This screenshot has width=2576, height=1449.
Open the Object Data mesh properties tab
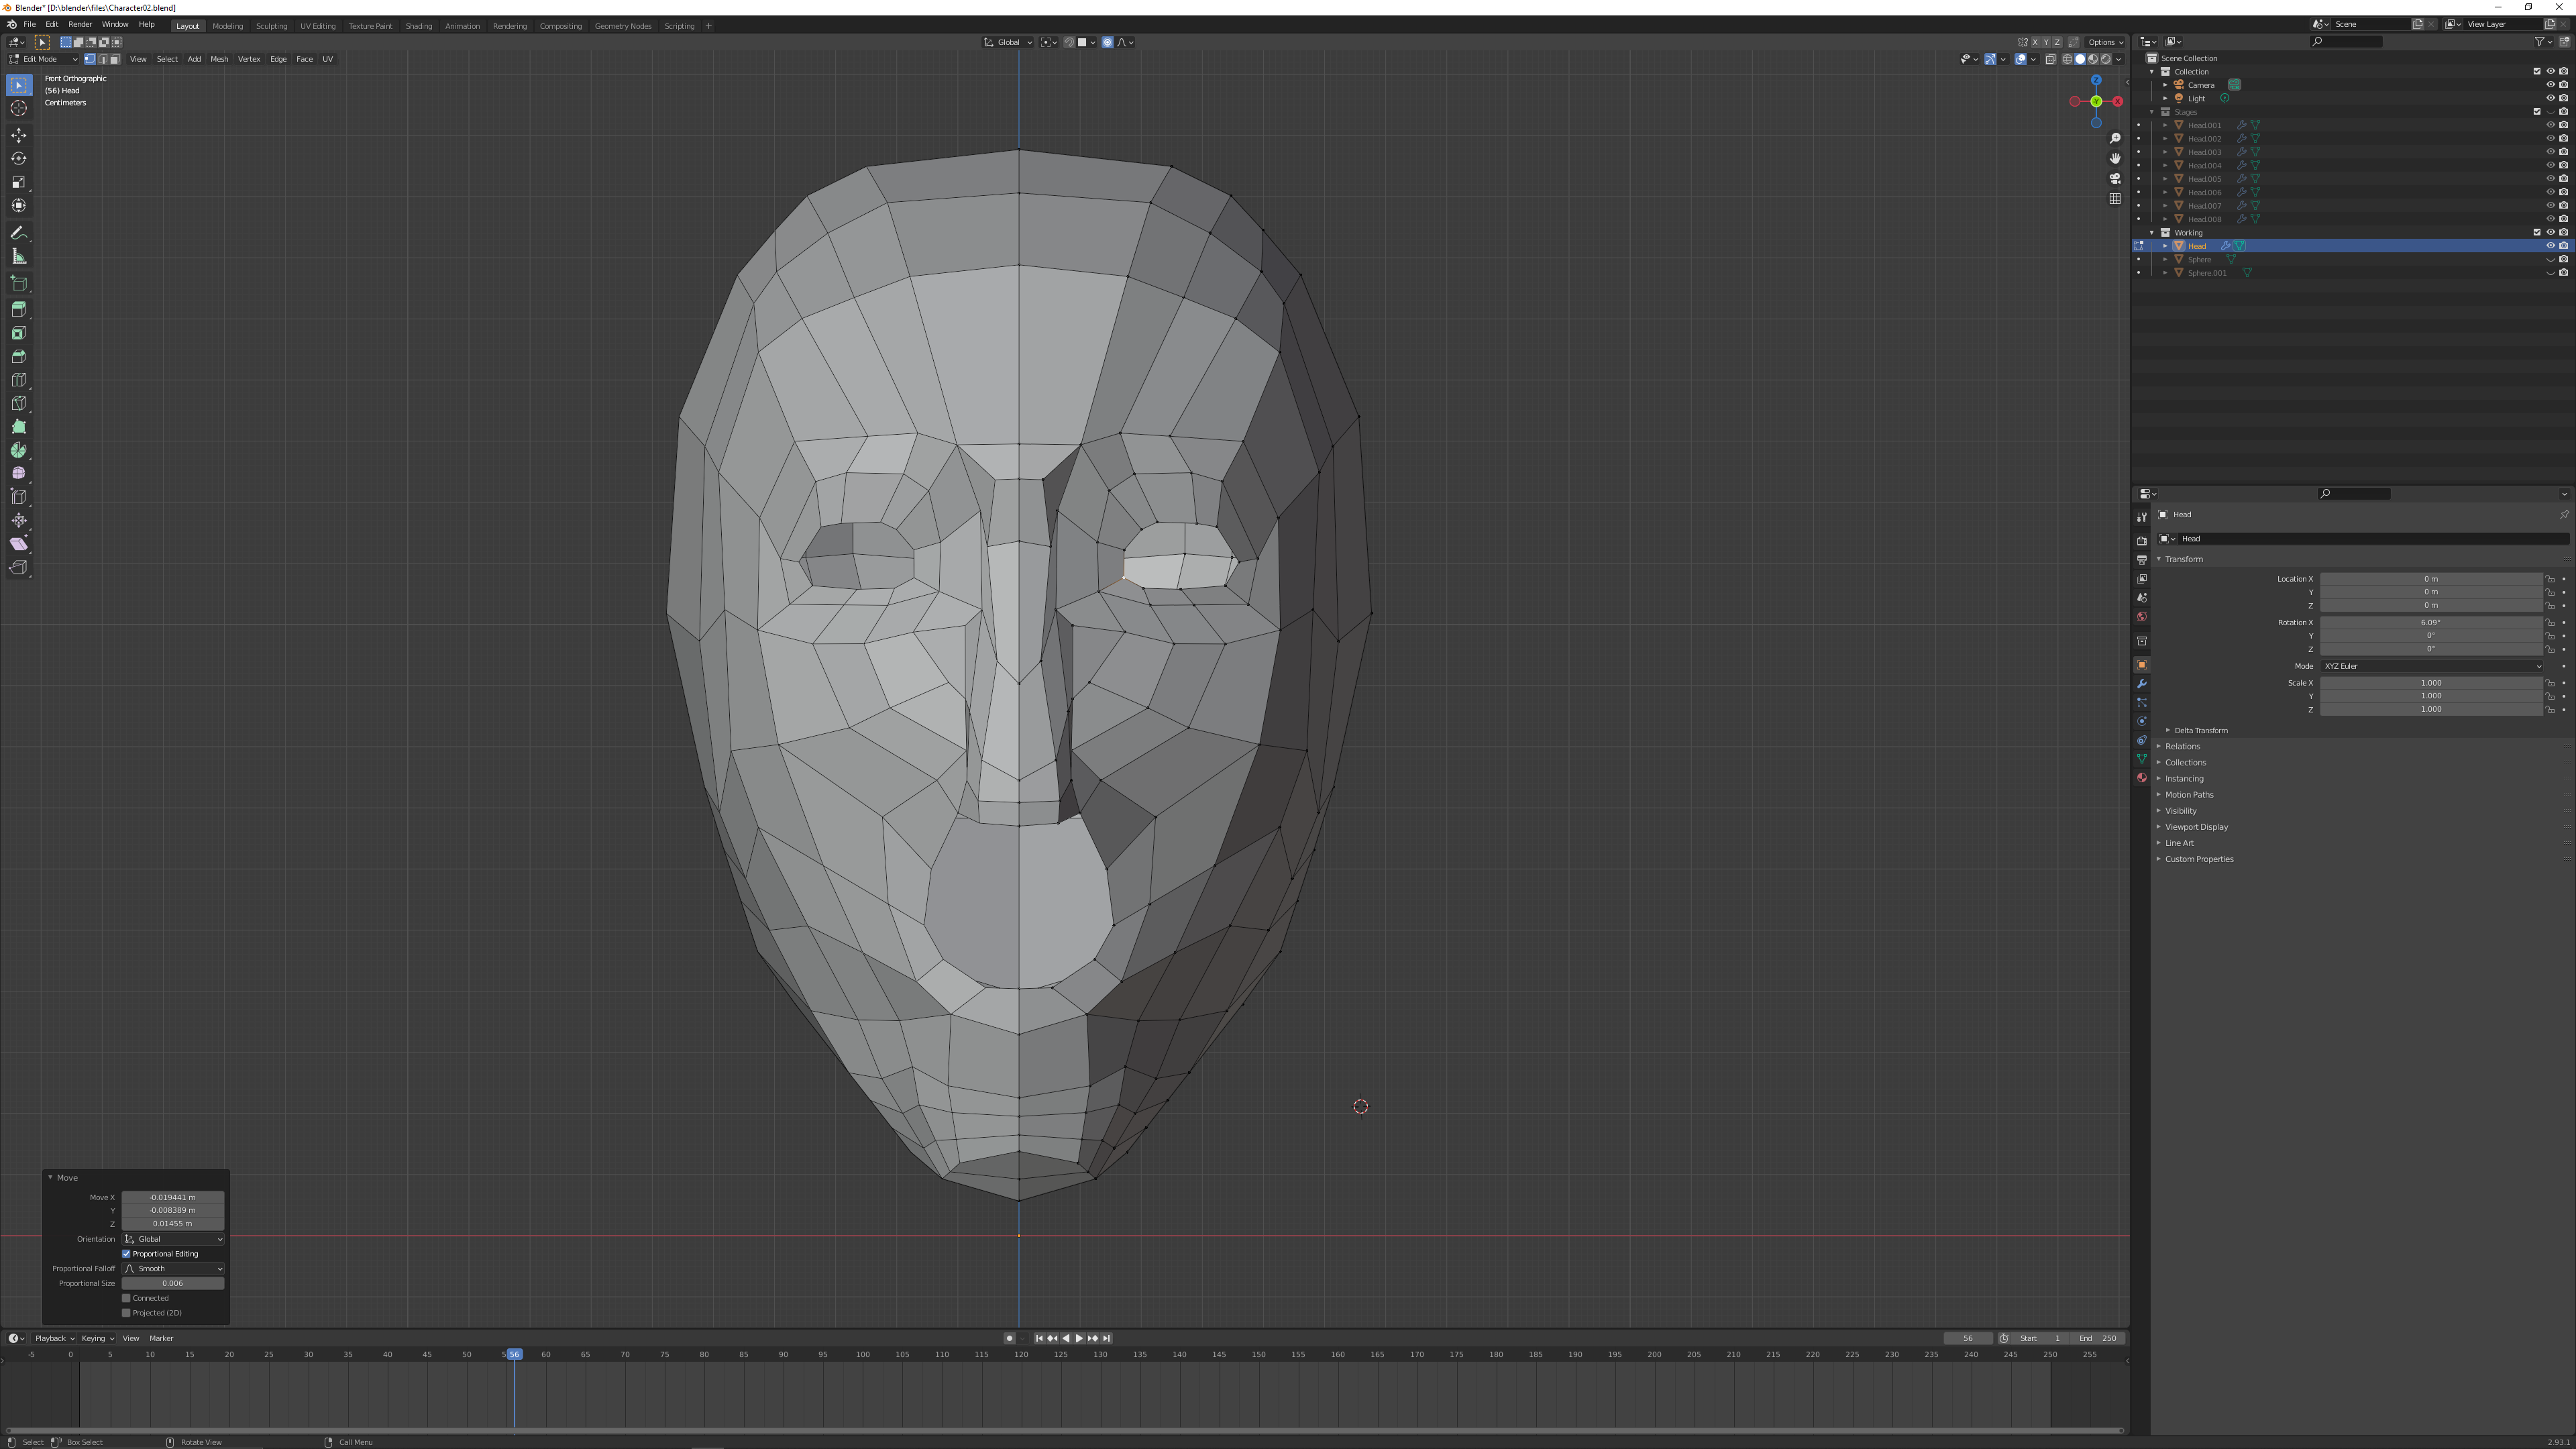2141,759
